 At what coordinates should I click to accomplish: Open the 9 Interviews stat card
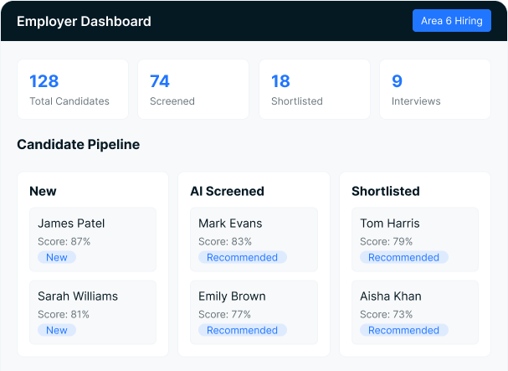(x=435, y=89)
